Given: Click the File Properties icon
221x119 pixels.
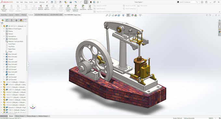Looking at the screenshot, I should pos(94,2).
